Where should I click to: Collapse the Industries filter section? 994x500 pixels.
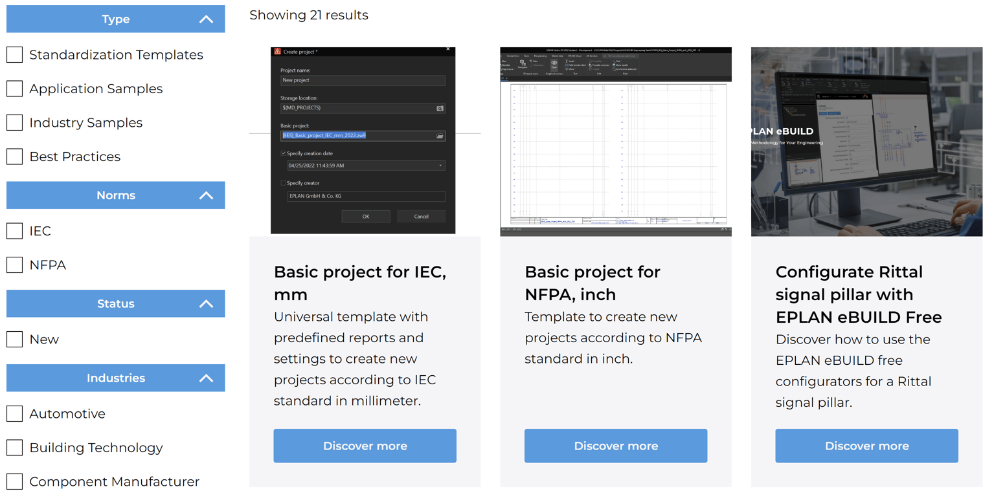206,378
